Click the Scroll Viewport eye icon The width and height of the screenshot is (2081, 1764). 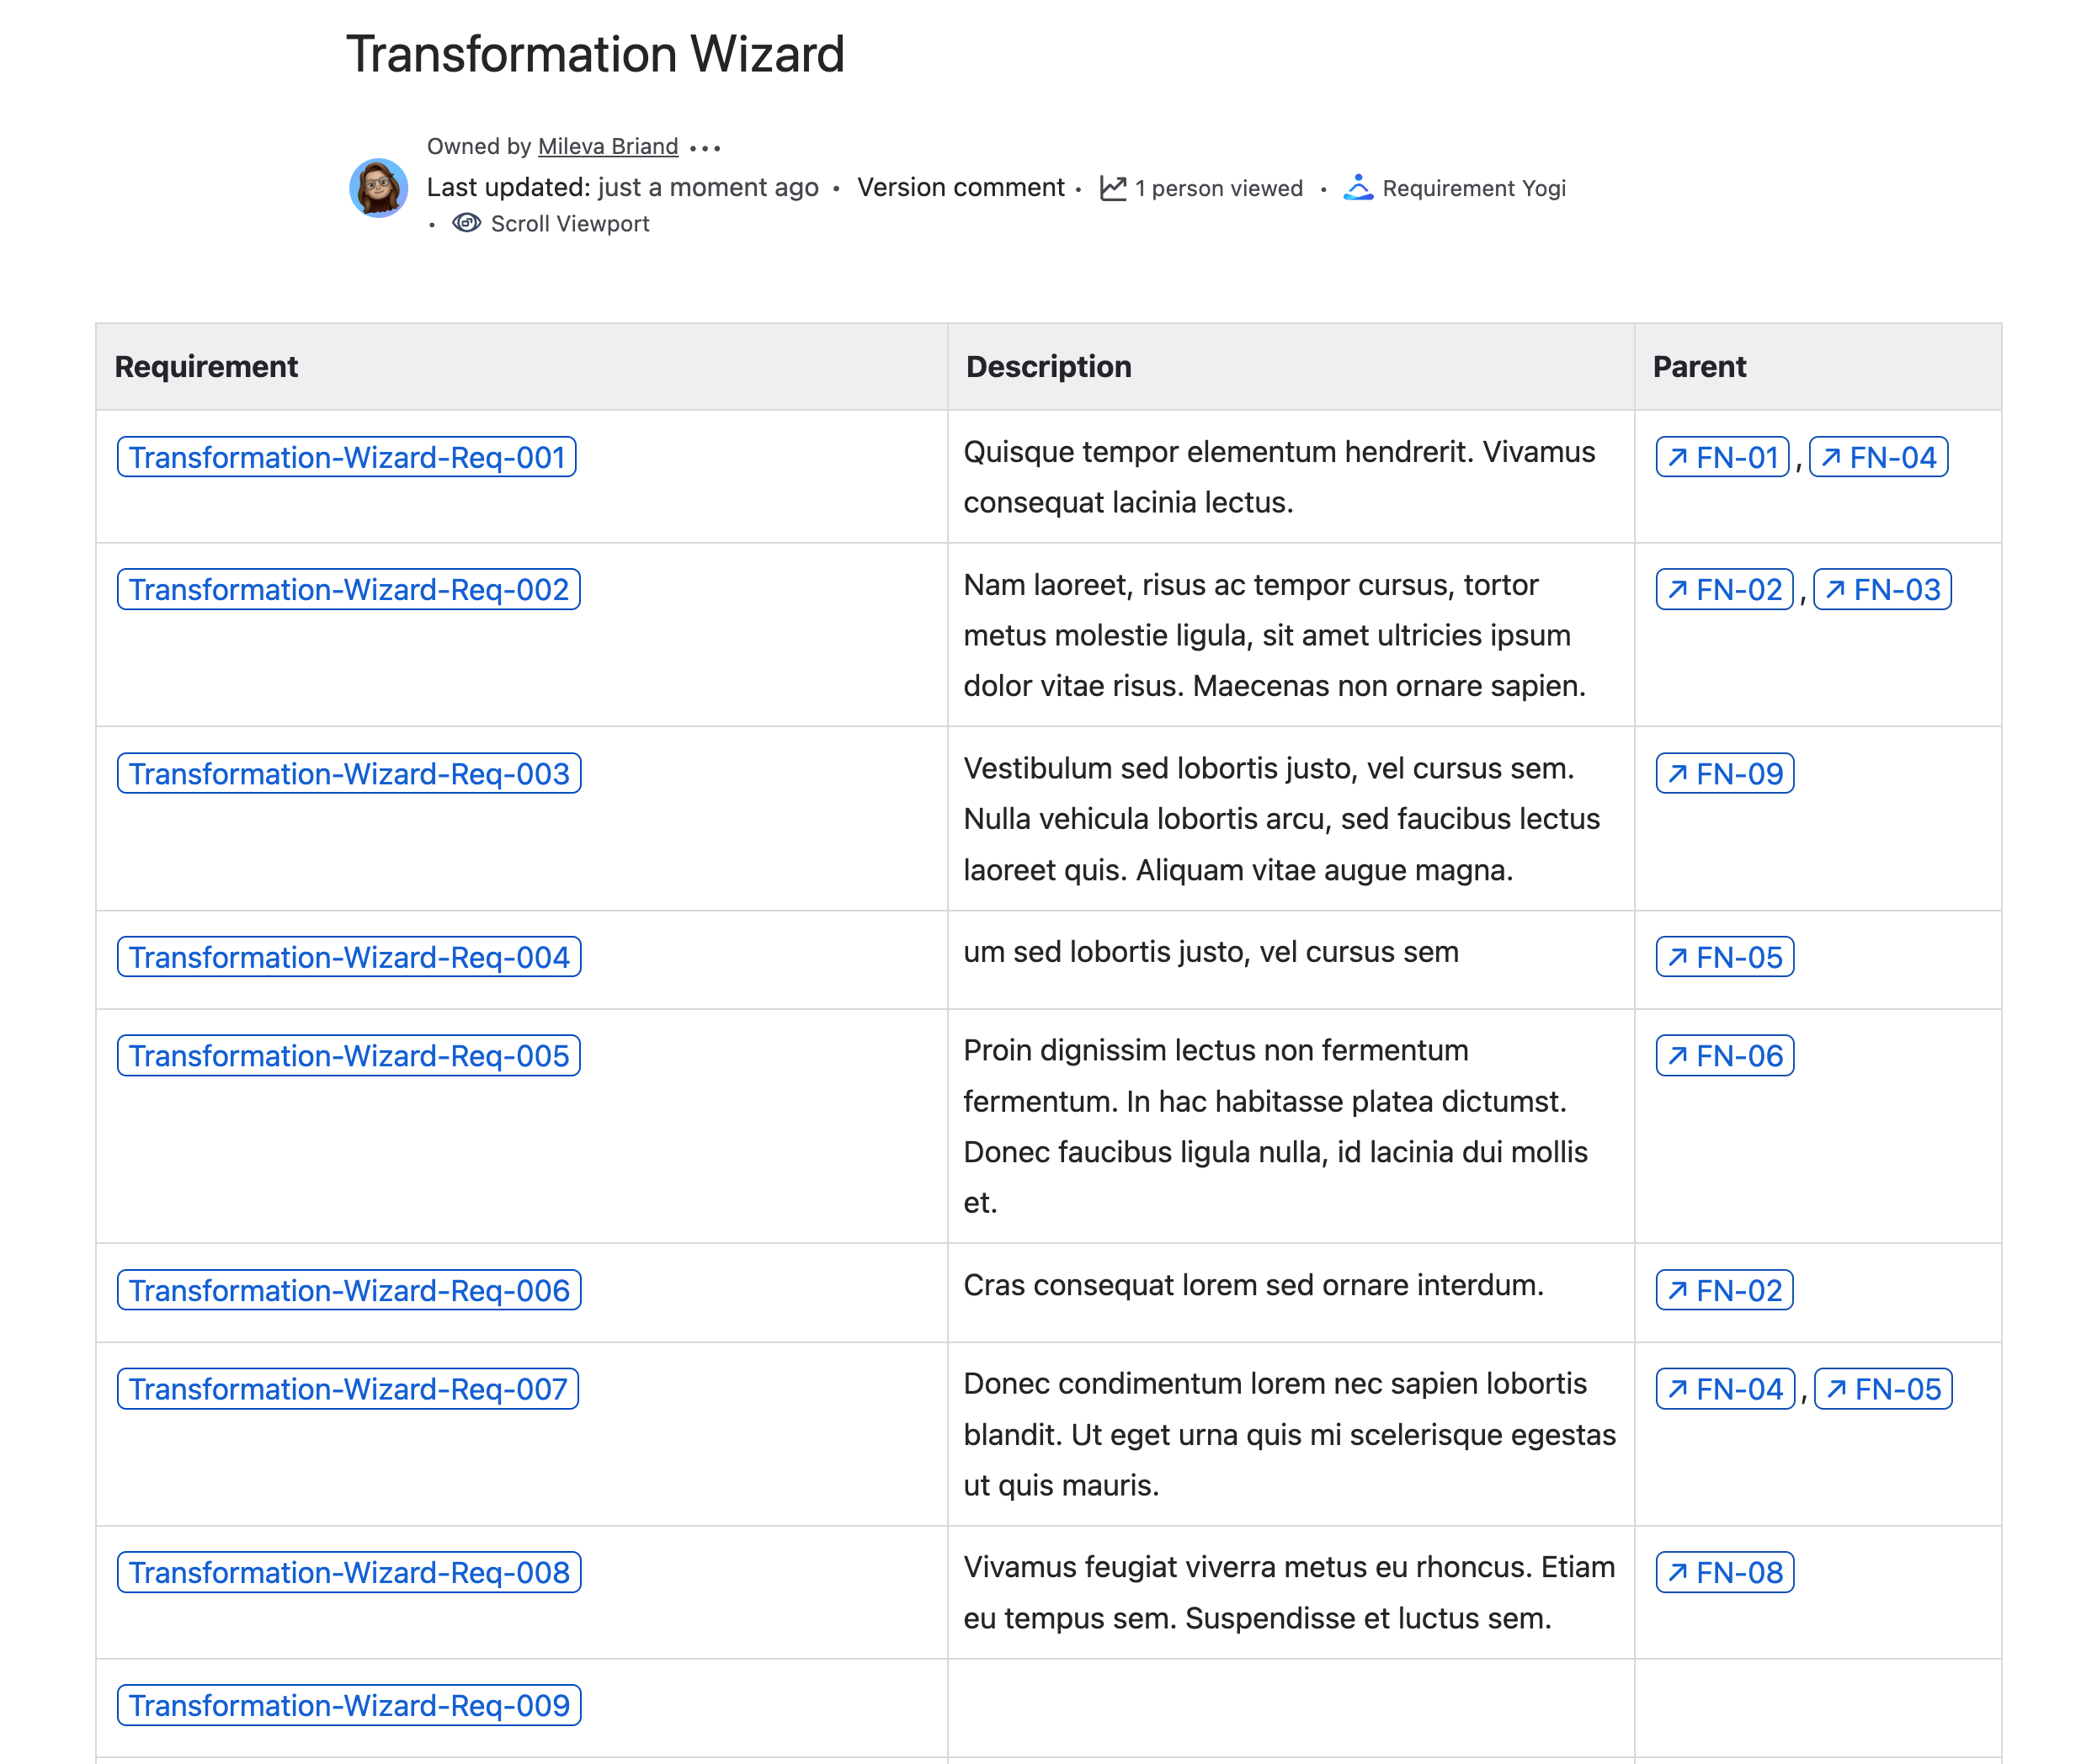[466, 223]
